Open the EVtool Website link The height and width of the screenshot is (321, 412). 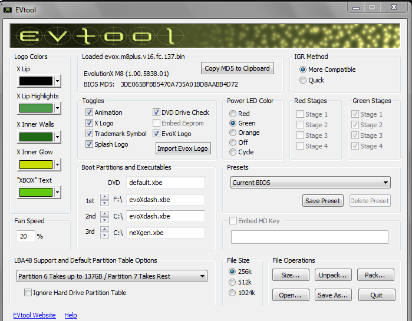click(34, 315)
